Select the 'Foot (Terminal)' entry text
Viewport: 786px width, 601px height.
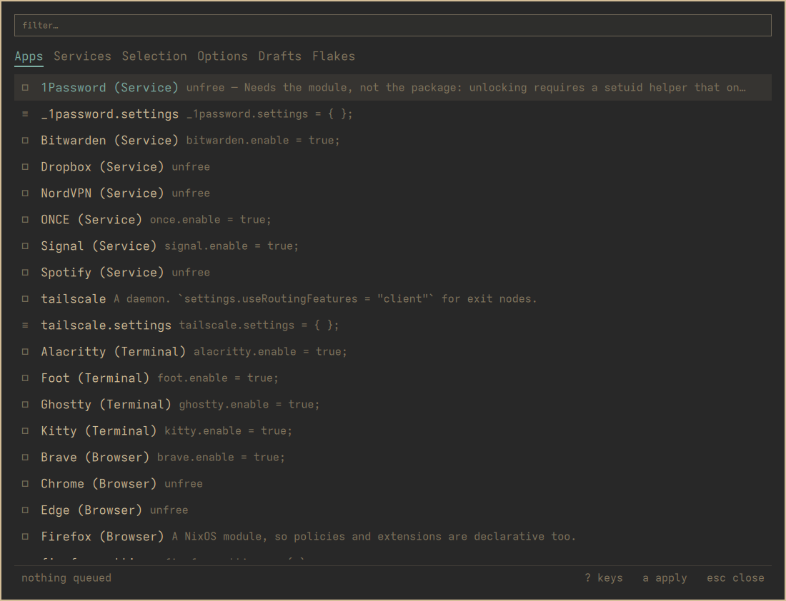95,378
